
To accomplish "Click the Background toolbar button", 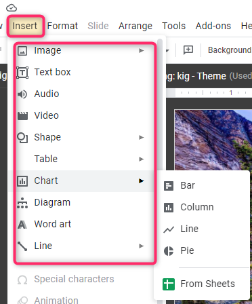I will tap(230, 50).
